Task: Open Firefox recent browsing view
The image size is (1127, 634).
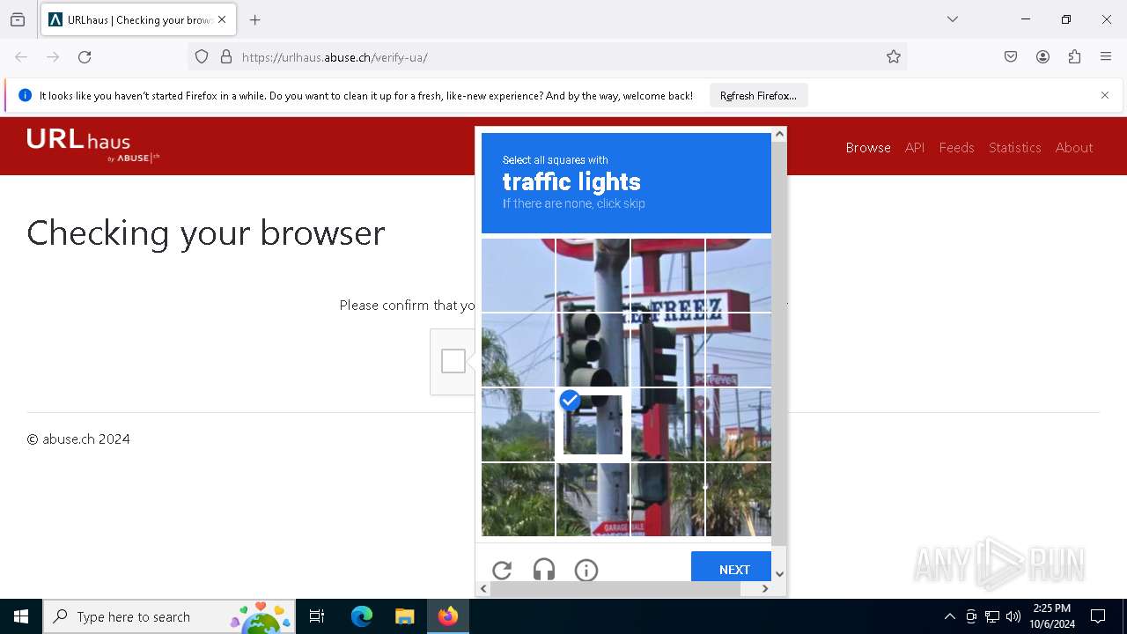Action: coord(18,19)
